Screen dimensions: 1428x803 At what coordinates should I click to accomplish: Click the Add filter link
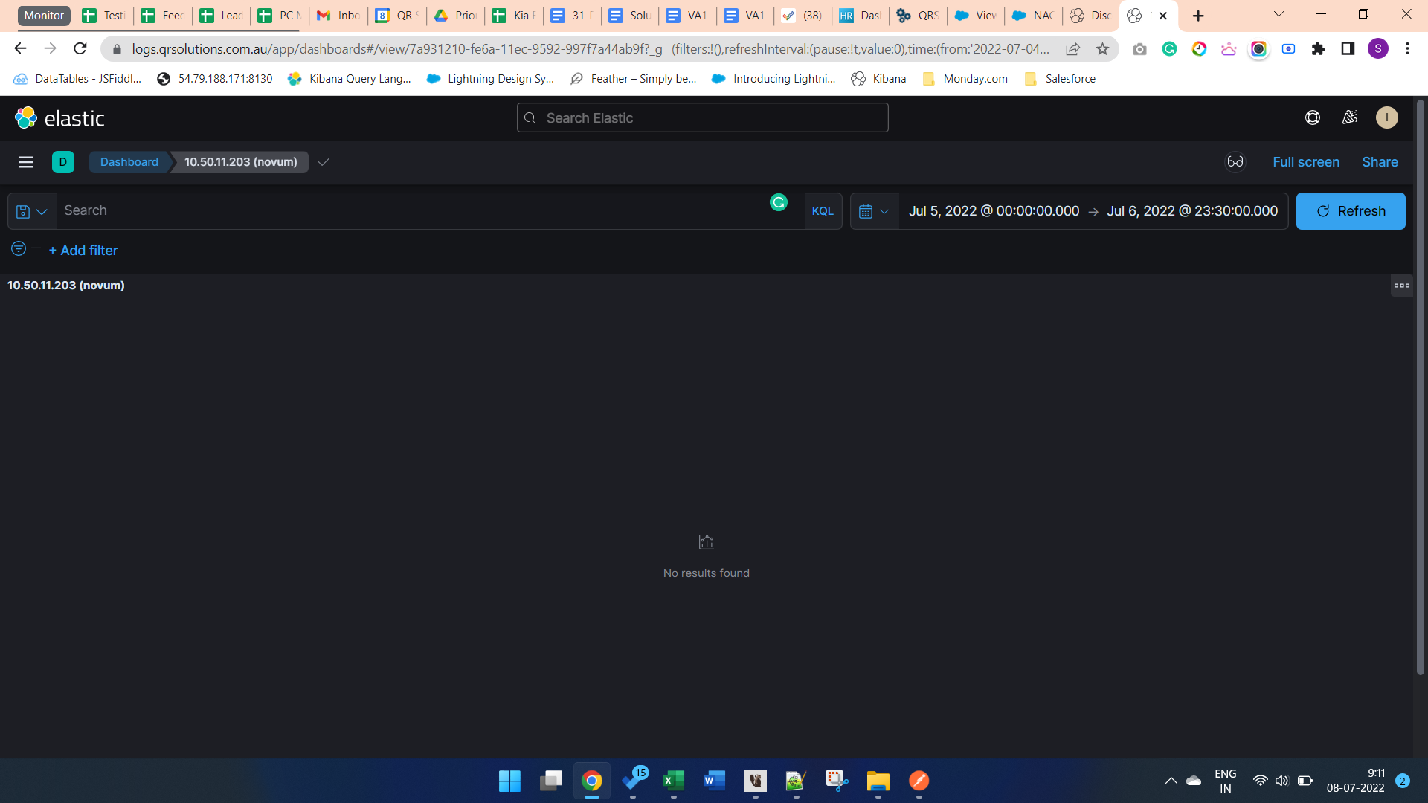[x=83, y=251]
